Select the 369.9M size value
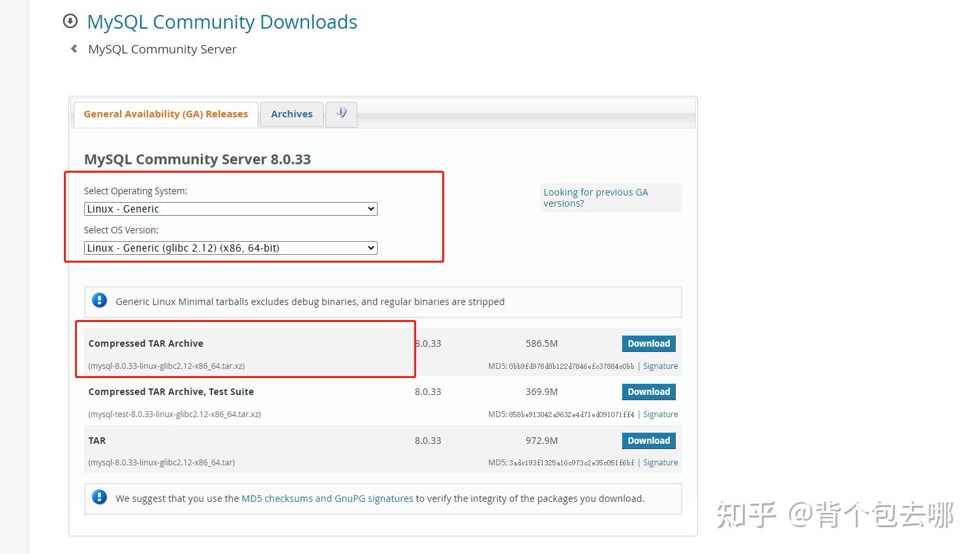This screenshot has height=554, width=979. 541,392
